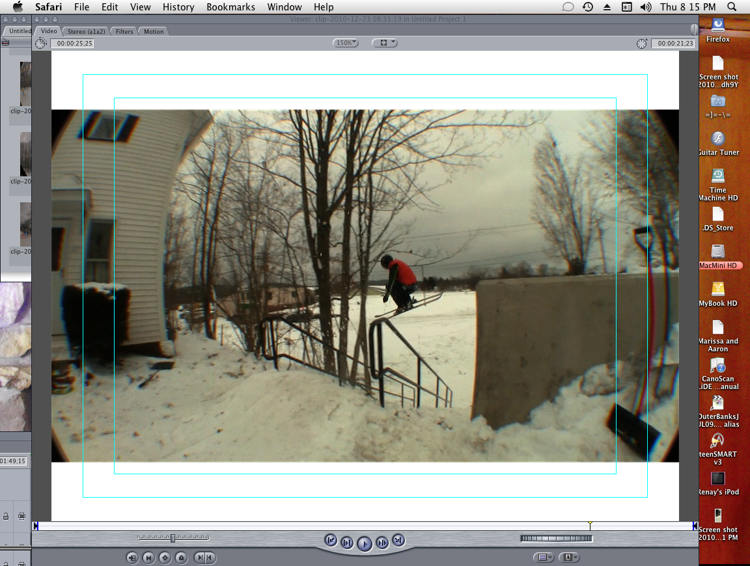
Task: Open the viewer View options pop-up menu
Action: coord(384,43)
